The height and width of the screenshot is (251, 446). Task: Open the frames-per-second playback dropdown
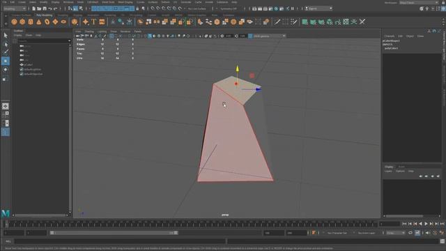tap(396, 233)
